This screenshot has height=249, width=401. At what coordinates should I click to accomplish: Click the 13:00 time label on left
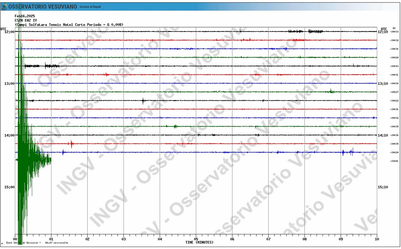pos(9,84)
